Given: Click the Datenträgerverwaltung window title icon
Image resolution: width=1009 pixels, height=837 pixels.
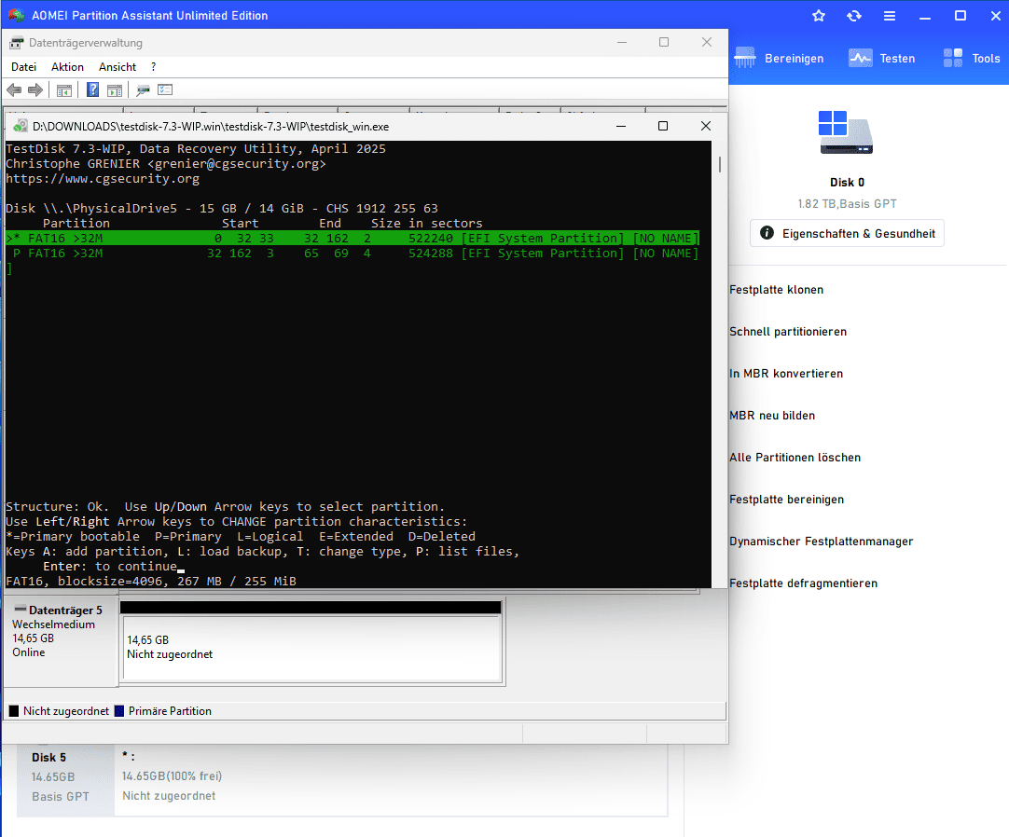Looking at the screenshot, I should click(x=17, y=43).
